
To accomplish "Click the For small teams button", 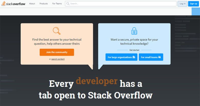I will tap(151, 57).
